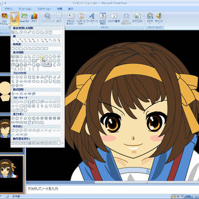Viewport: 199px width, 199px height.
Task: Click the Shapes gallery scroll-up arrow
Action: pyautogui.click(x=62, y=28)
